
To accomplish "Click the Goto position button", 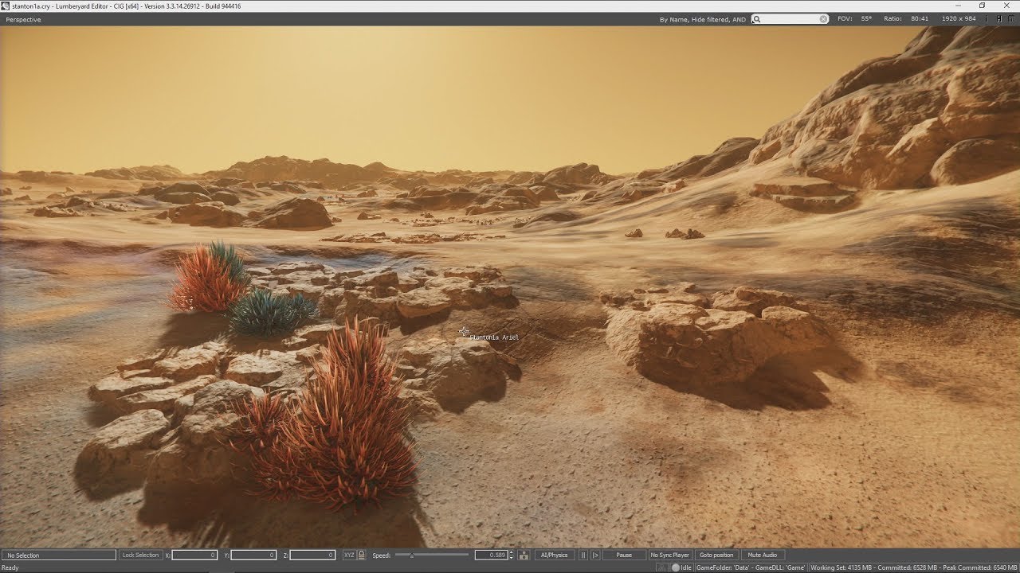I will 716,555.
